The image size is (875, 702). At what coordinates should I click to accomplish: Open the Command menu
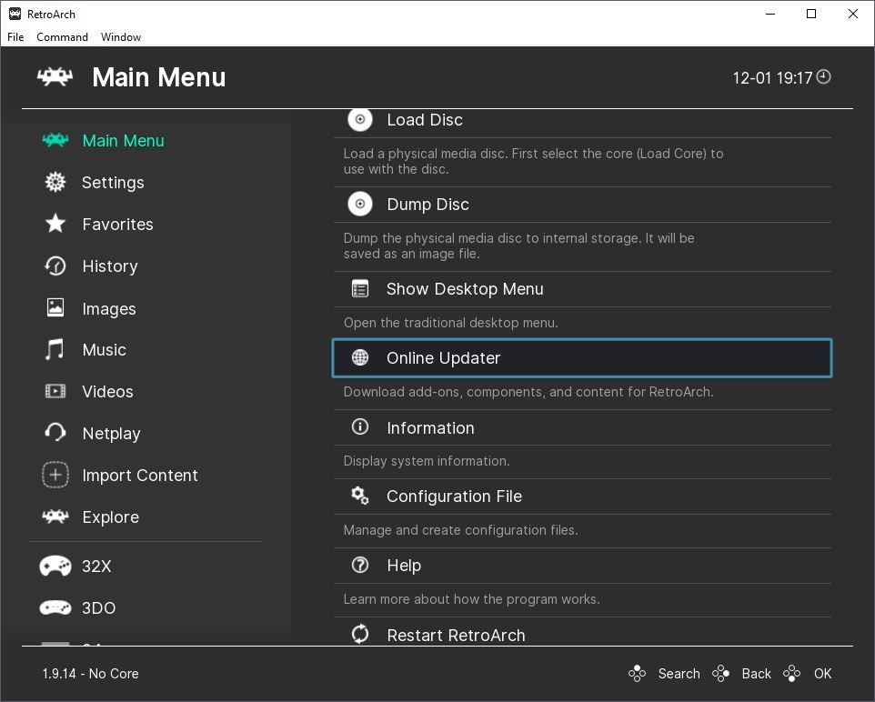(x=62, y=37)
